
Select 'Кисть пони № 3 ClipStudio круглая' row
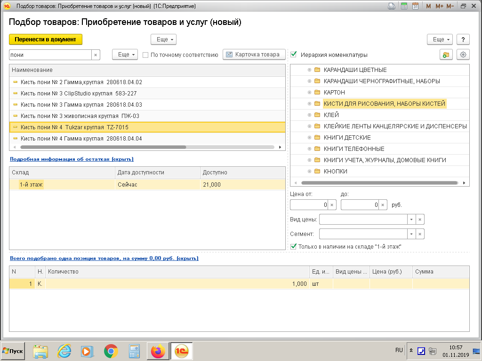(147, 94)
